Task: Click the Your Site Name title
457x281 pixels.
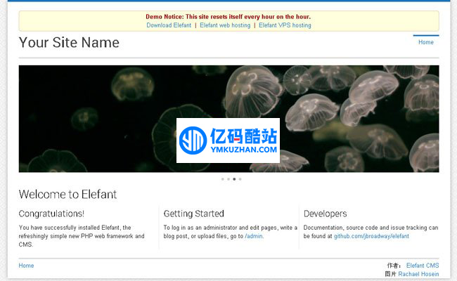Action: (x=69, y=43)
